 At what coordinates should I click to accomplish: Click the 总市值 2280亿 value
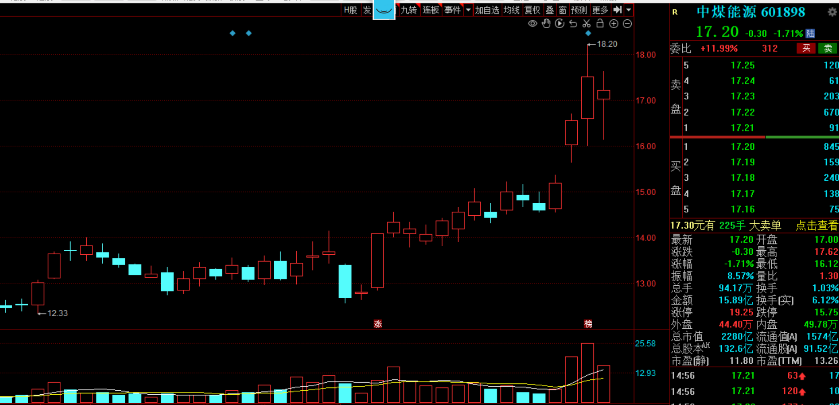[x=737, y=336]
